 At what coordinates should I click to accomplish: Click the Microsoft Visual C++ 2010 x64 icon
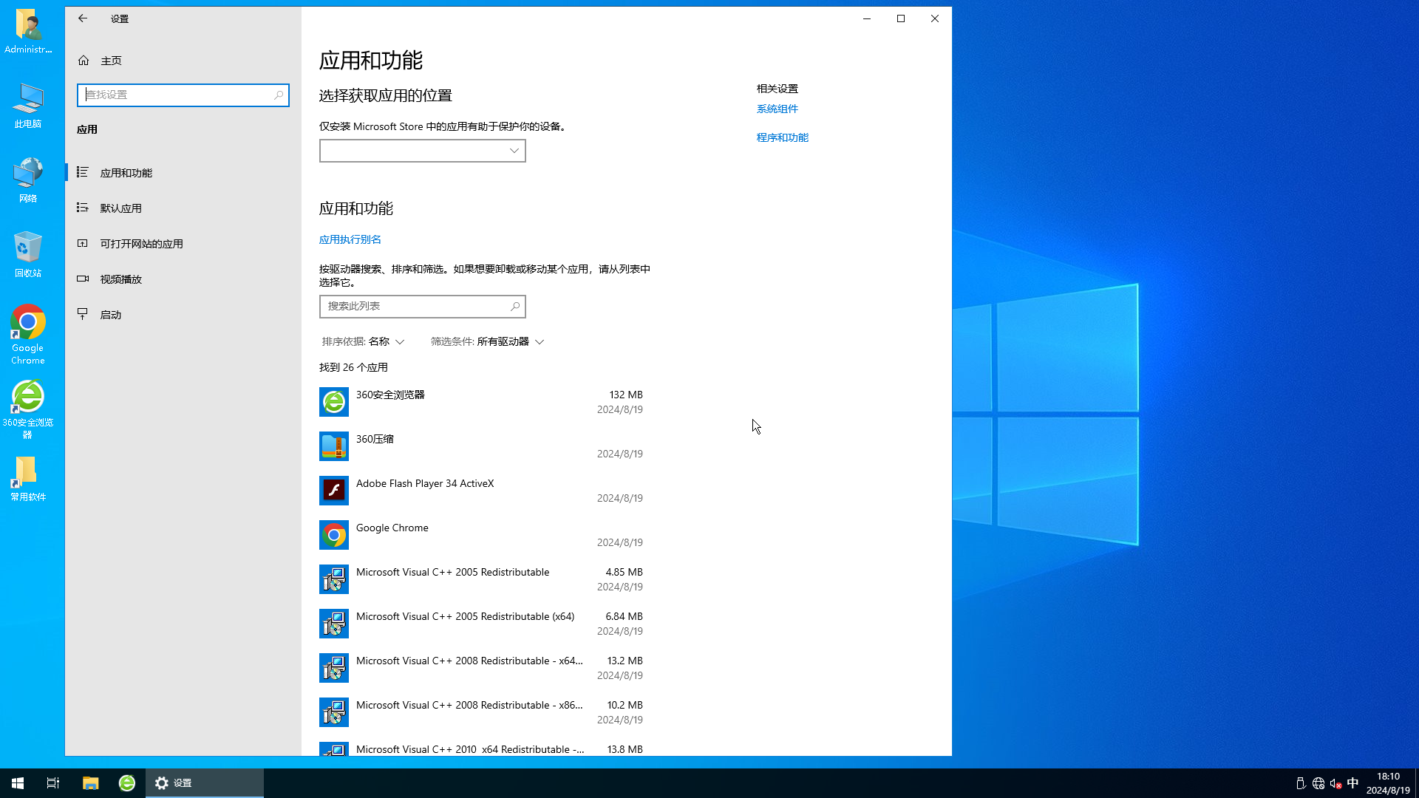[334, 749]
